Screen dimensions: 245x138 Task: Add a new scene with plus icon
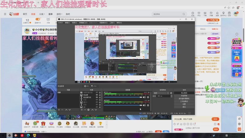[x=59, y=110]
